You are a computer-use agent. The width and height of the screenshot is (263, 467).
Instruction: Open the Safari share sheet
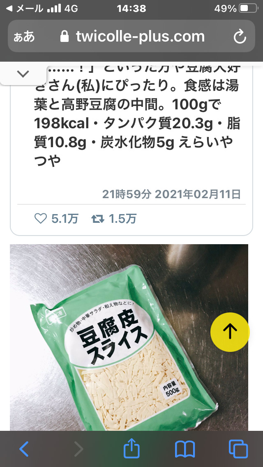click(x=131, y=448)
